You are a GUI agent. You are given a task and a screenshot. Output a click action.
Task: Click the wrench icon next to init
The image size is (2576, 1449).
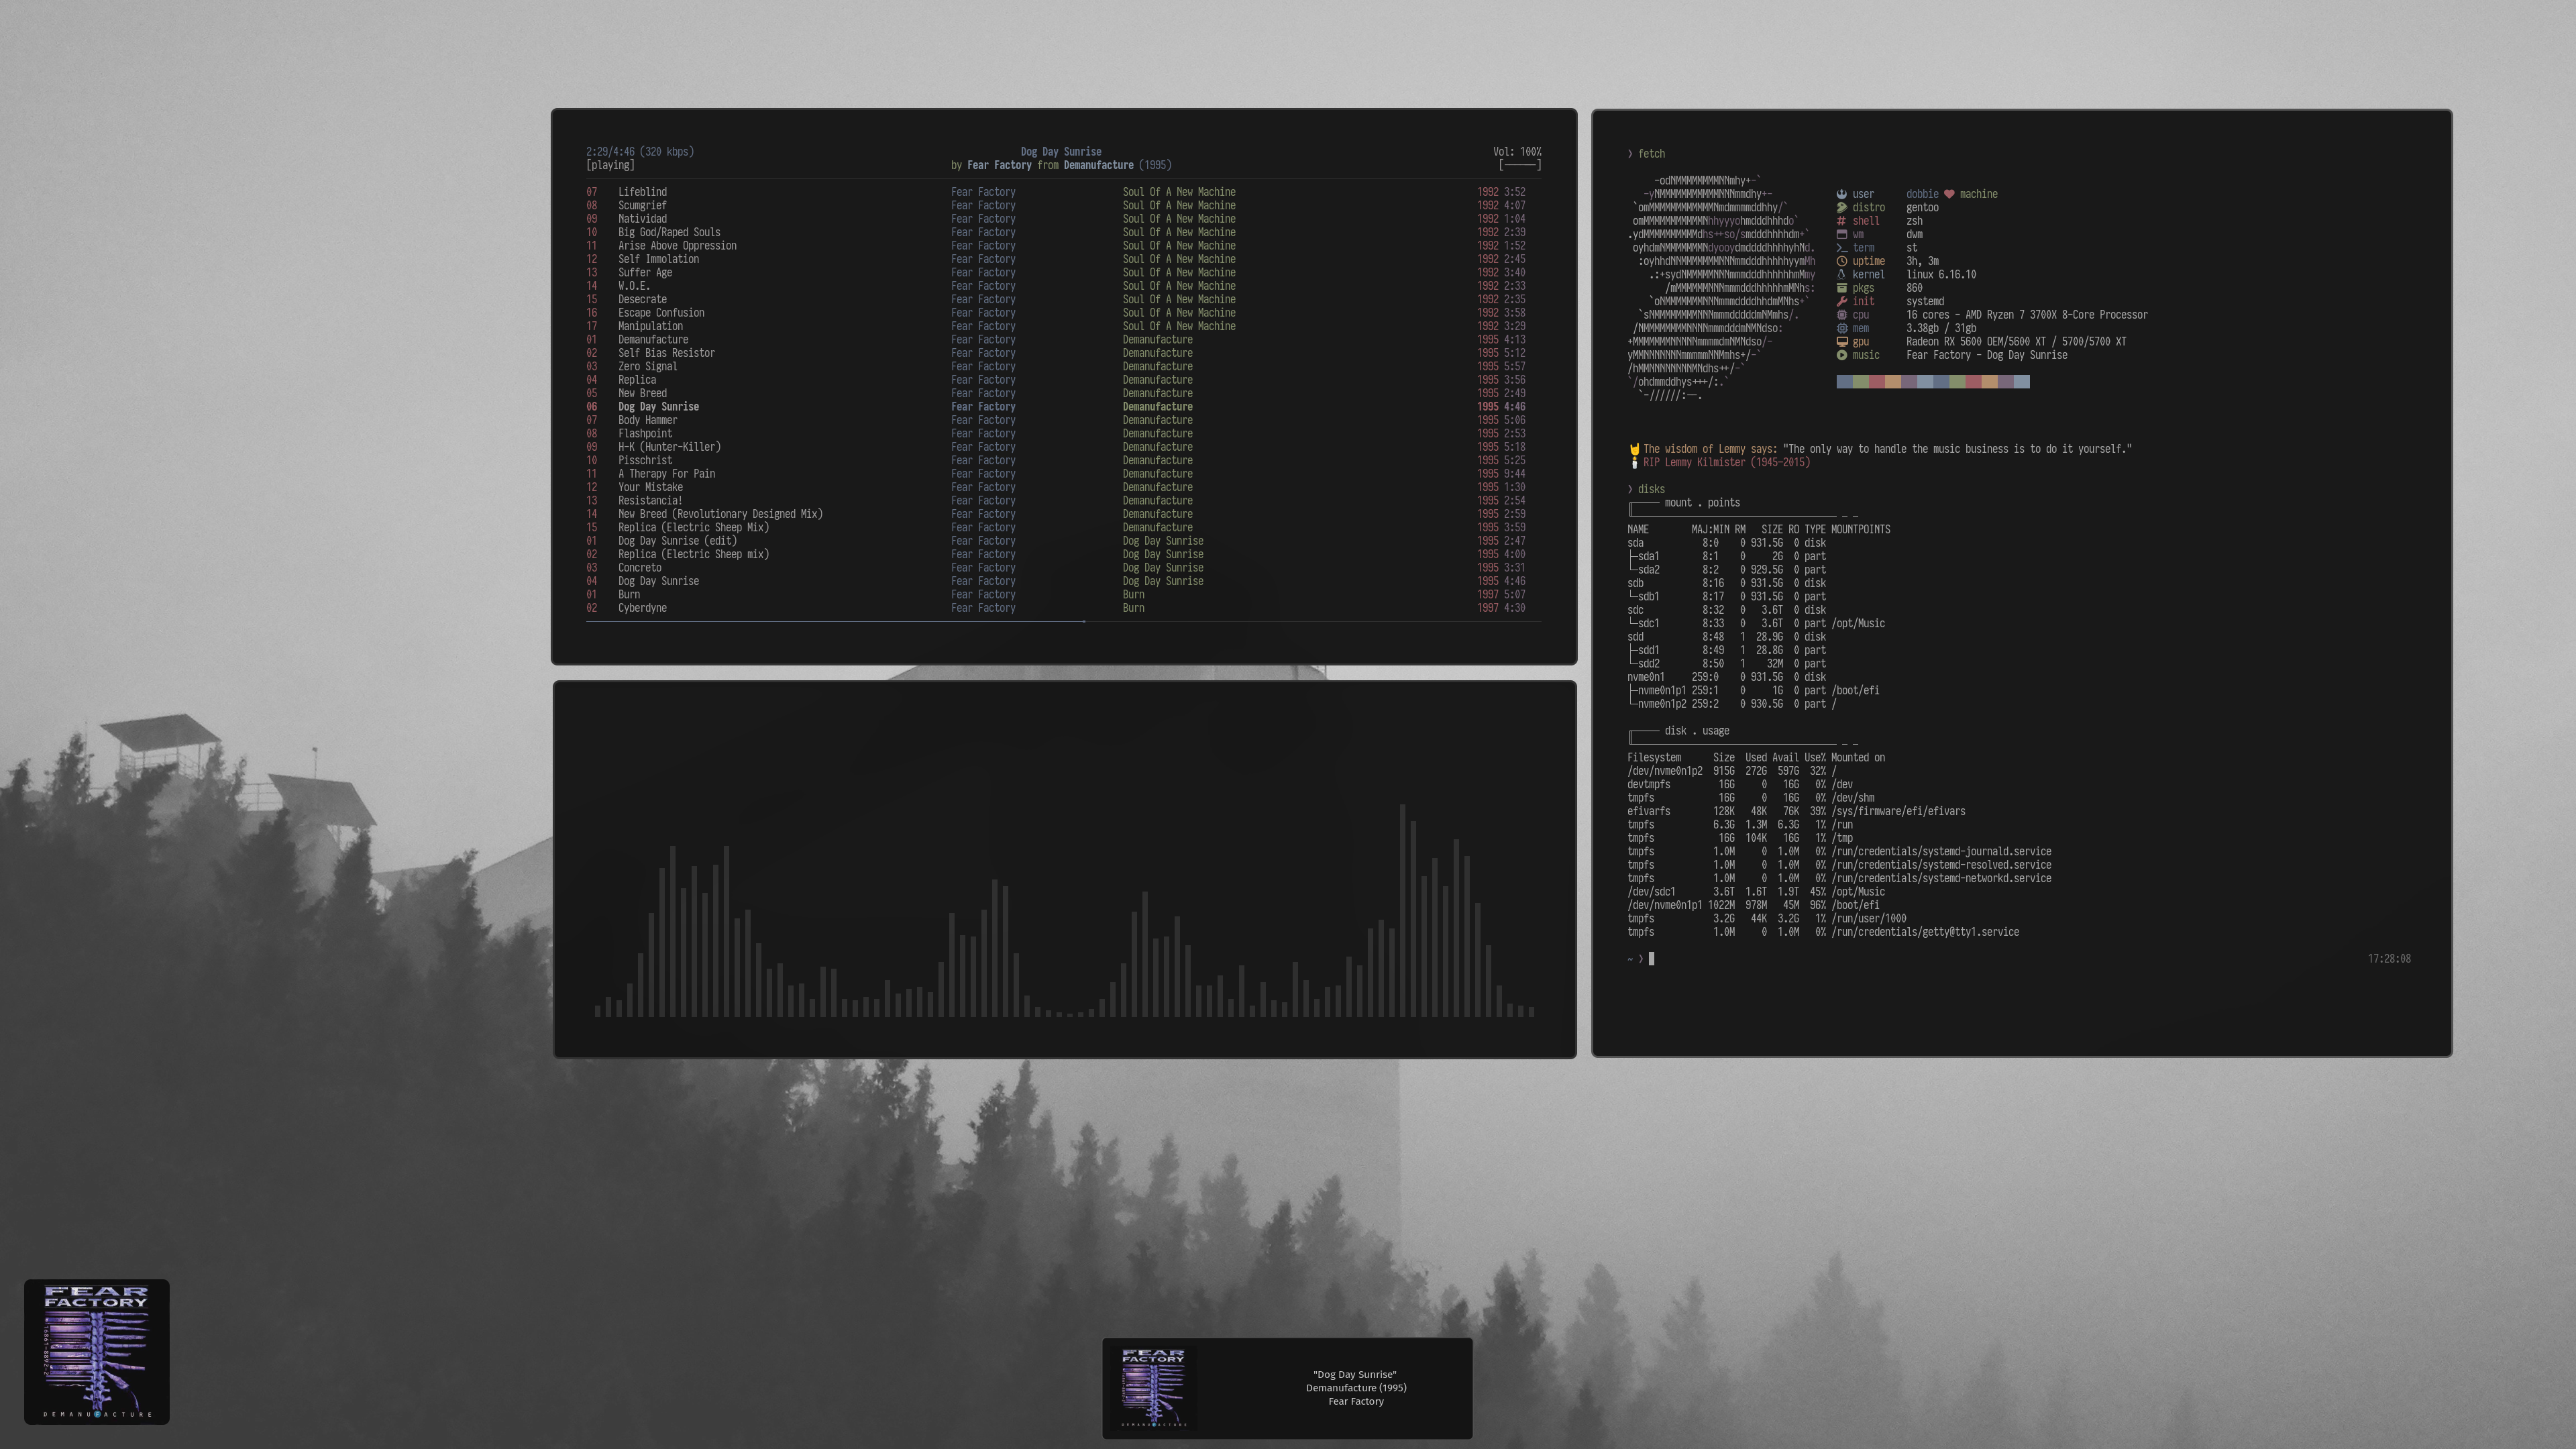pos(1841,301)
